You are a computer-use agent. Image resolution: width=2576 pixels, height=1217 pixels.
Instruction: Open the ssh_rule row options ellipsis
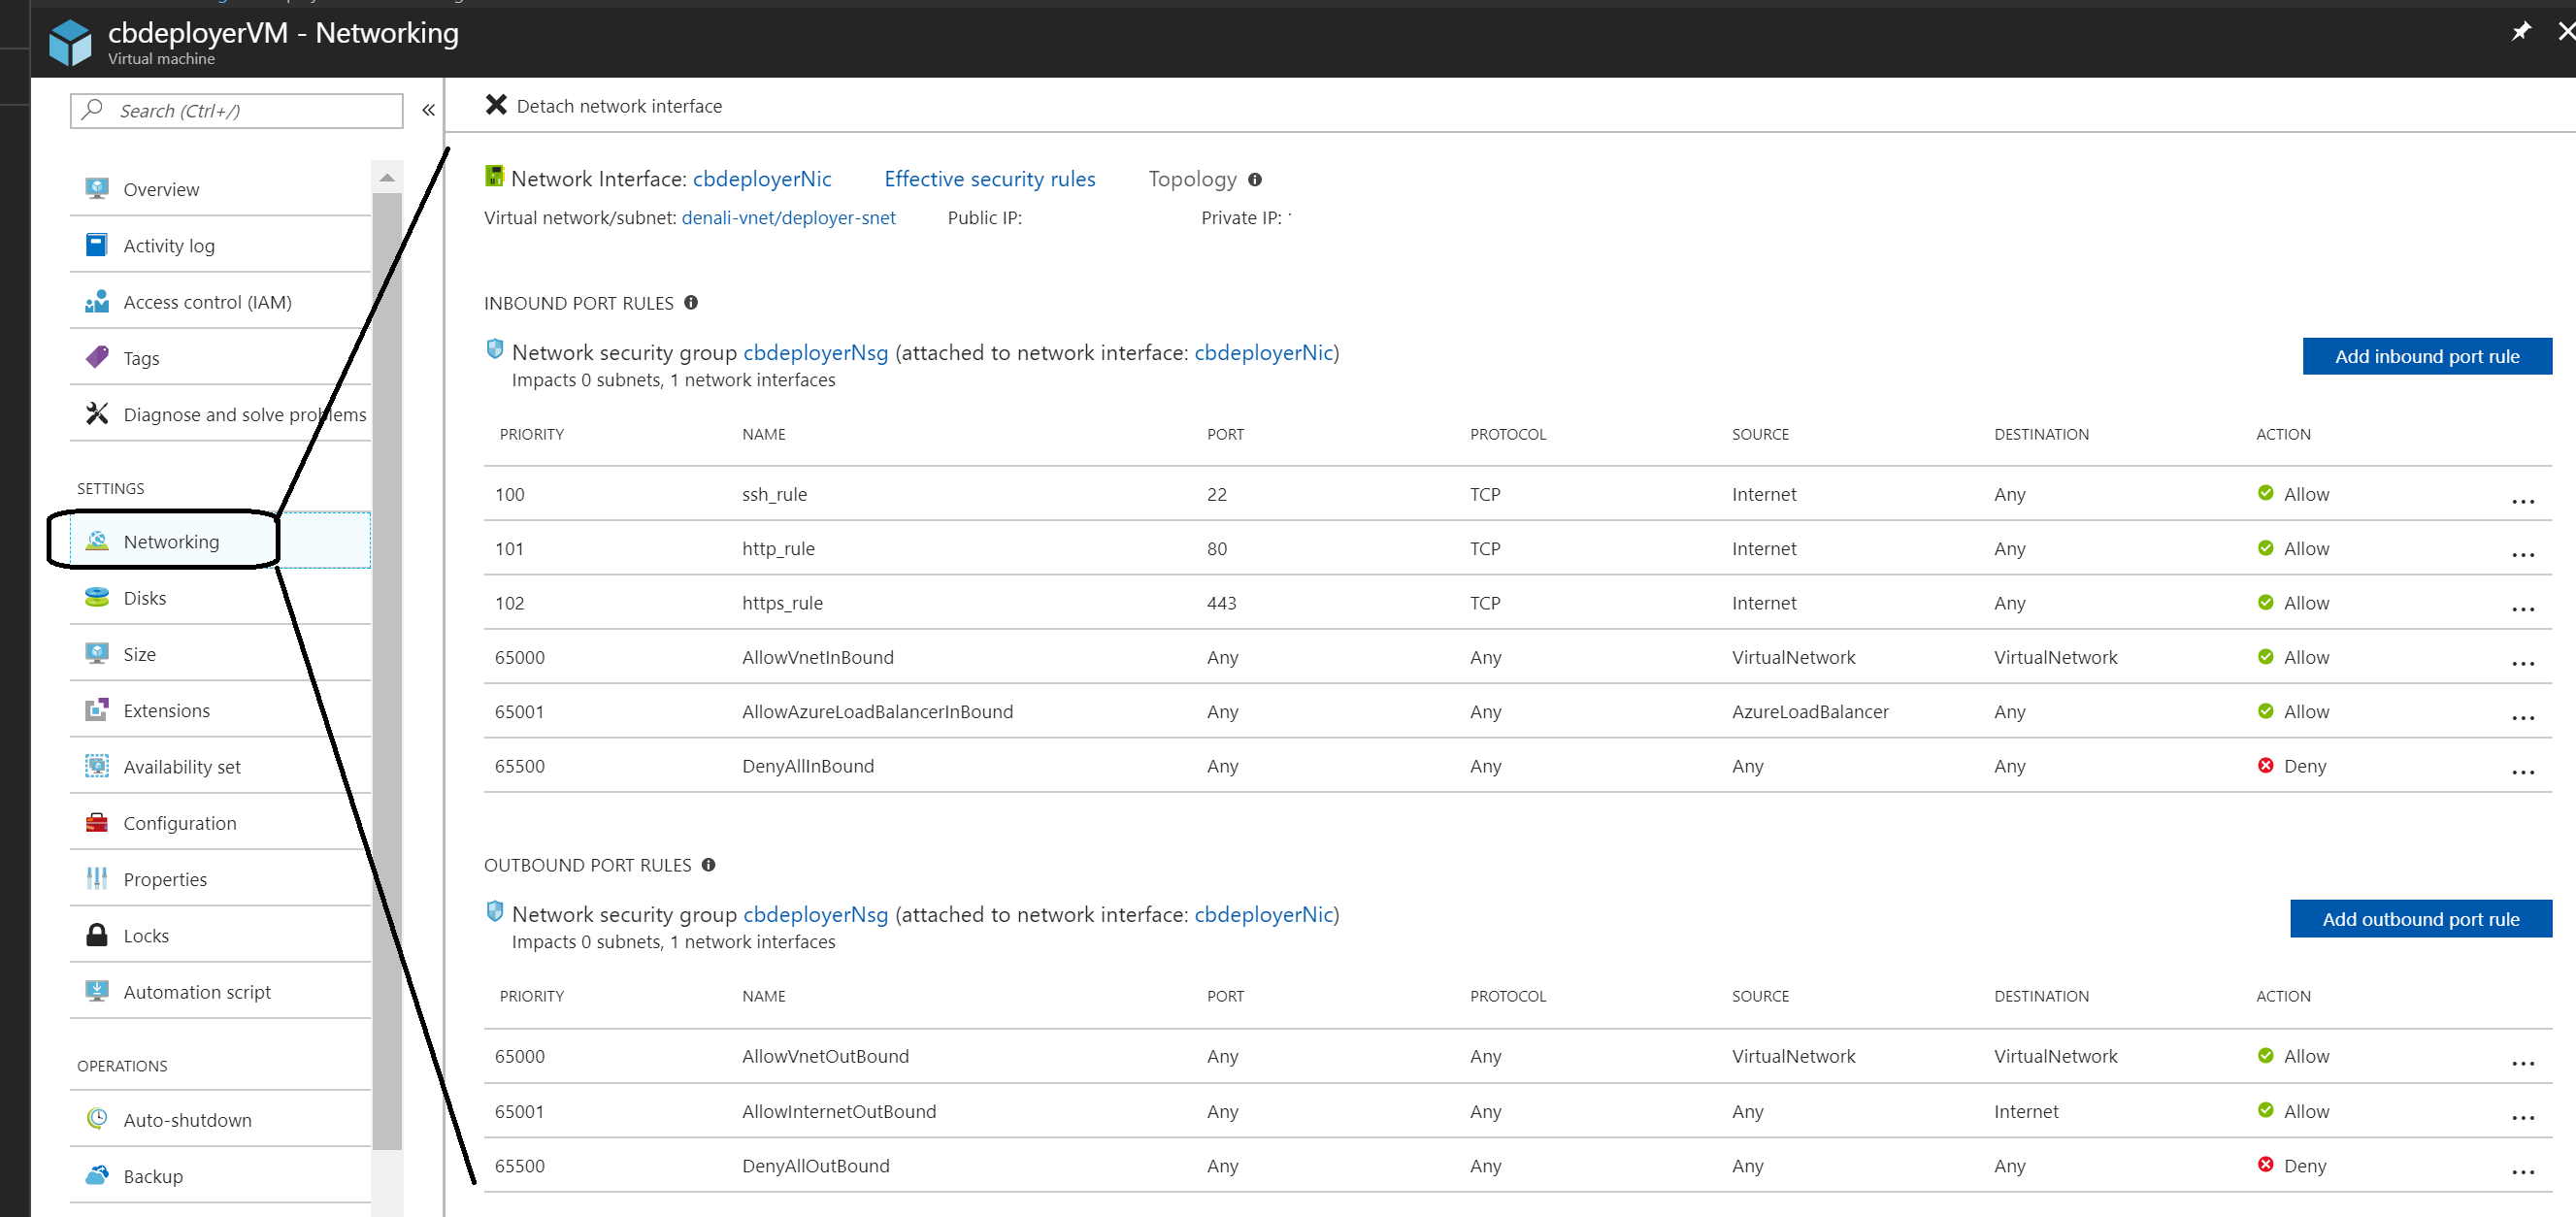[x=2522, y=500]
